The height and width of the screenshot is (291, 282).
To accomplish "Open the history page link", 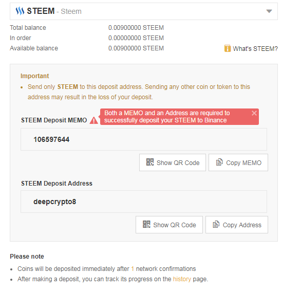I will click(182, 279).
